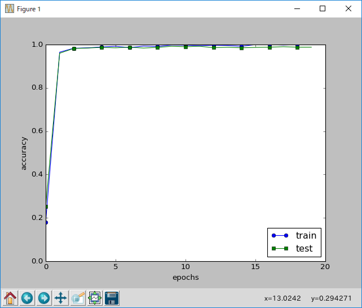Click the Figure 1 title text
362x308 pixels.
point(29,9)
